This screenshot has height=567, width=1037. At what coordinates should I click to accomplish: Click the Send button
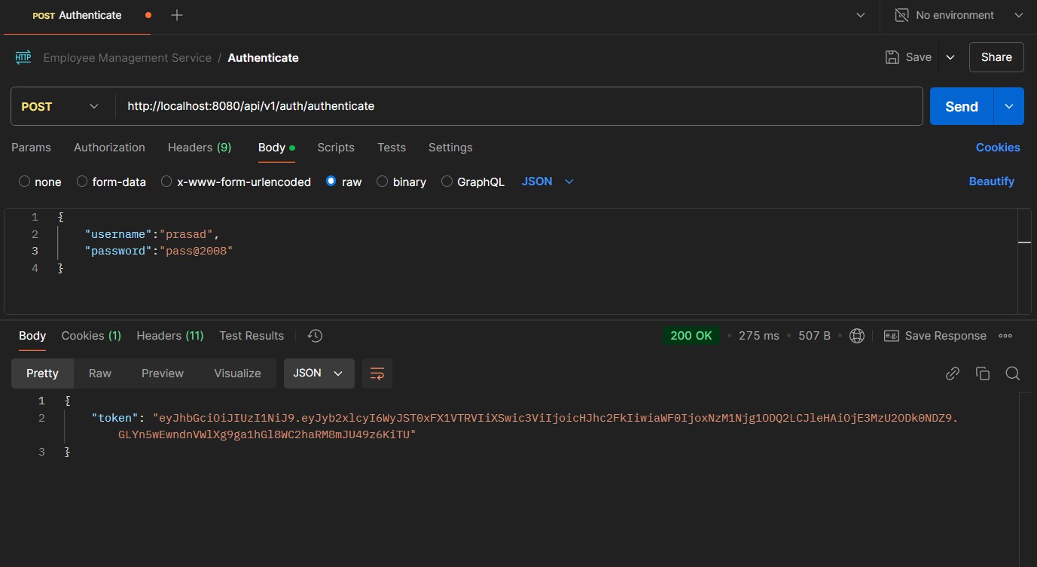pos(962,106)
